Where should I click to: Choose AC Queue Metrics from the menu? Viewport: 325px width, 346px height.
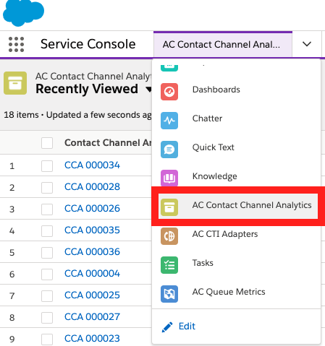(229, 292)
